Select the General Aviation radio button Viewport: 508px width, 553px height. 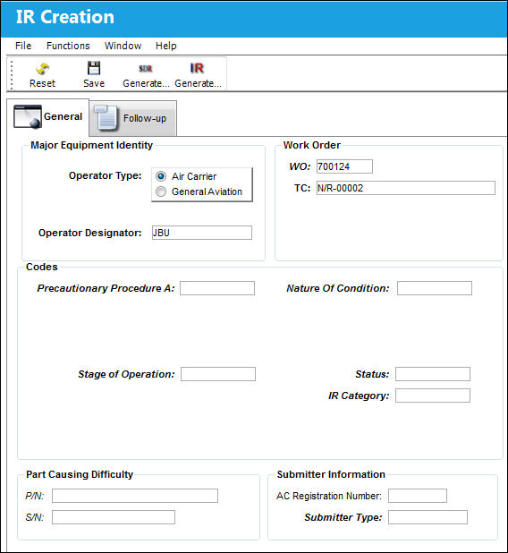click(x=161, y=191)
